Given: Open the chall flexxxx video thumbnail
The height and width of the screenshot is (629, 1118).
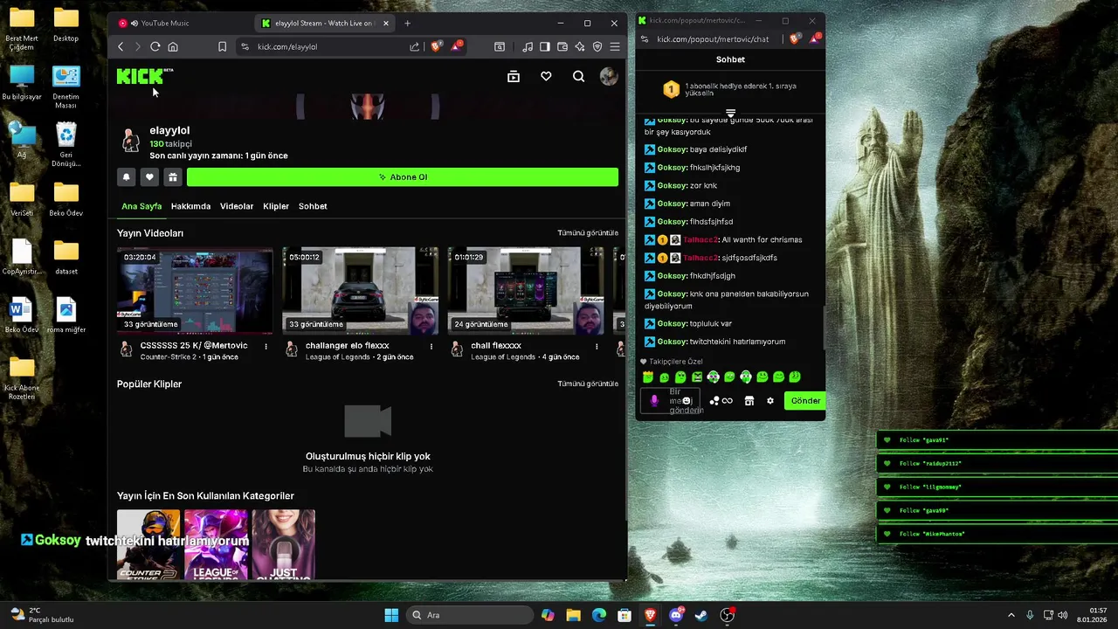Looking at the screenshot, I should click(526, 290).
